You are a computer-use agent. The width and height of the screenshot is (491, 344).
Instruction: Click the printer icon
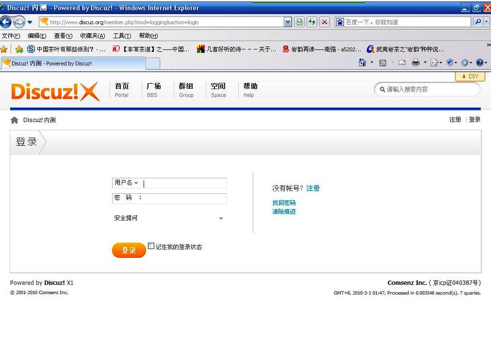(x=416, y=63)
